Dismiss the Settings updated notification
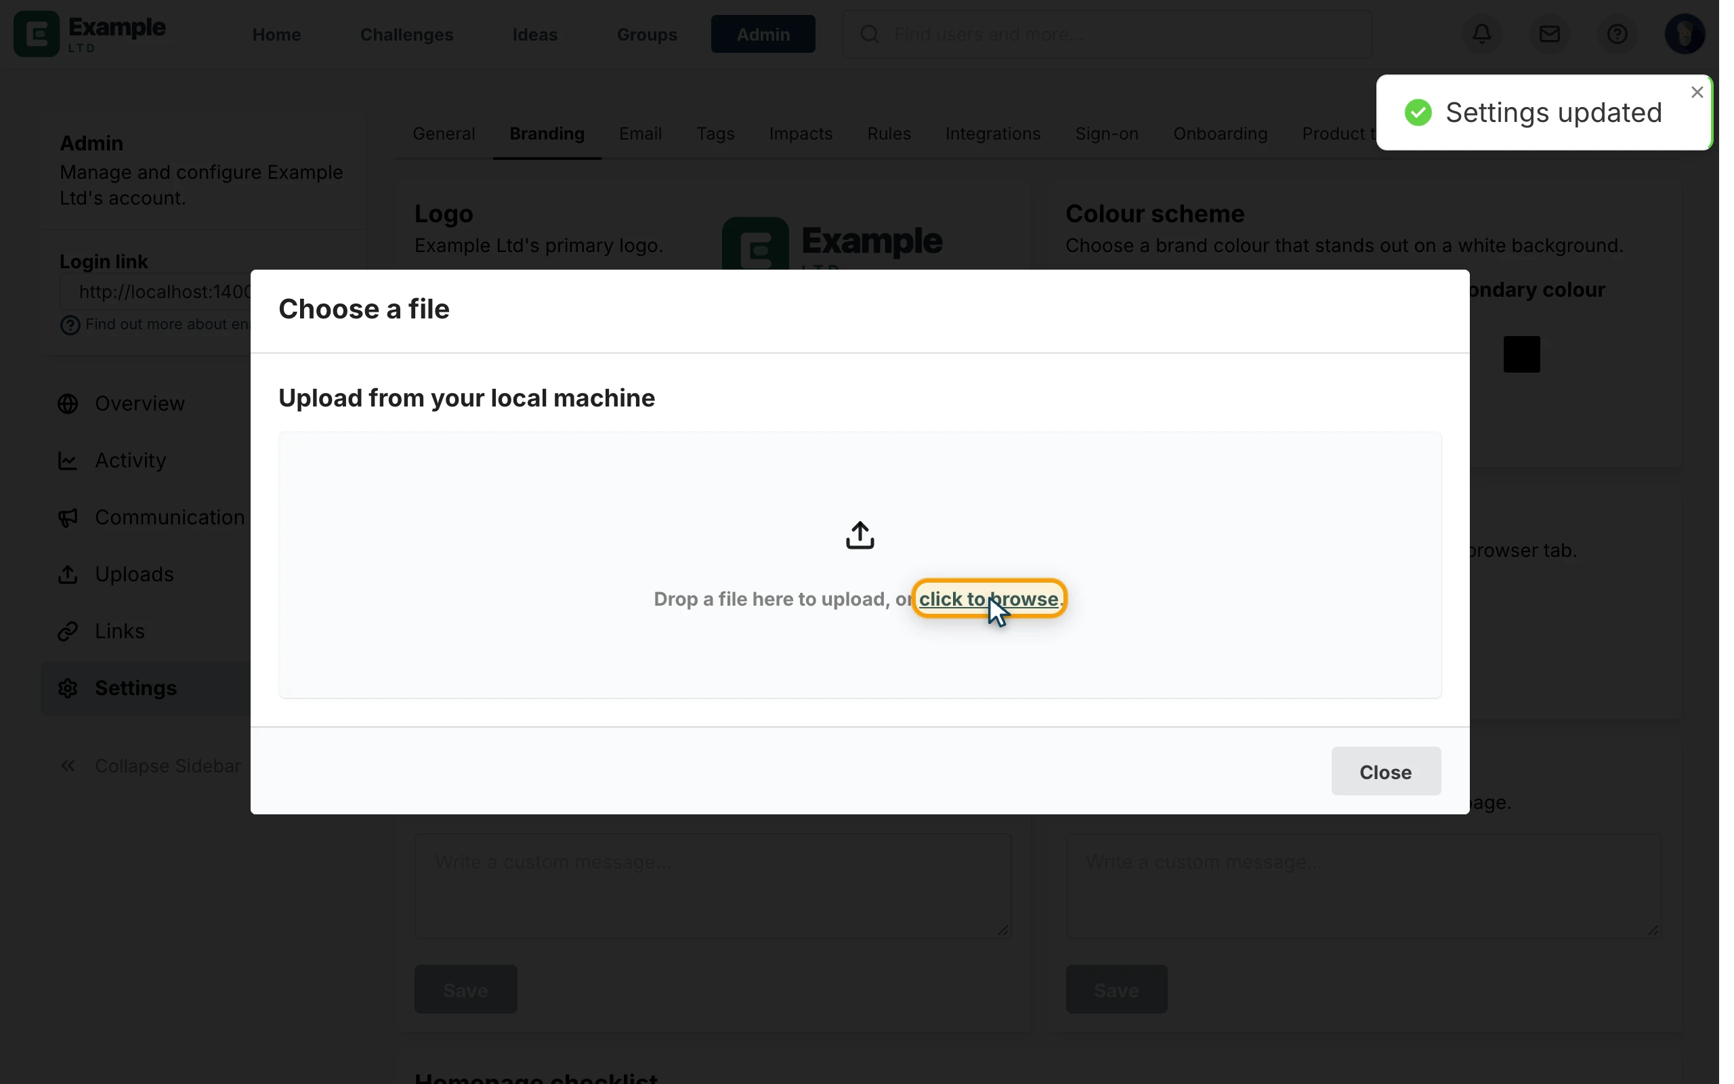 tap(1696, 91)
